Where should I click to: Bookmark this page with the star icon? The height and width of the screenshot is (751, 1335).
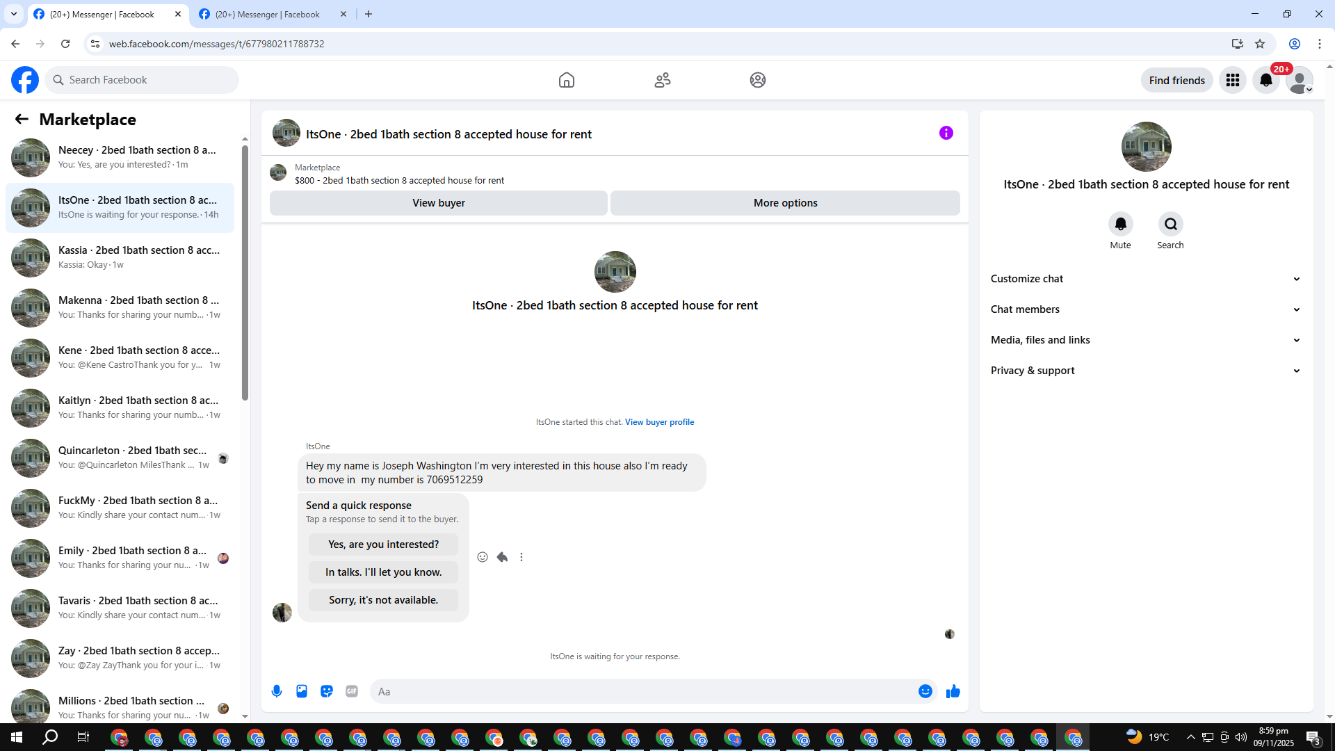(1260, 44)
